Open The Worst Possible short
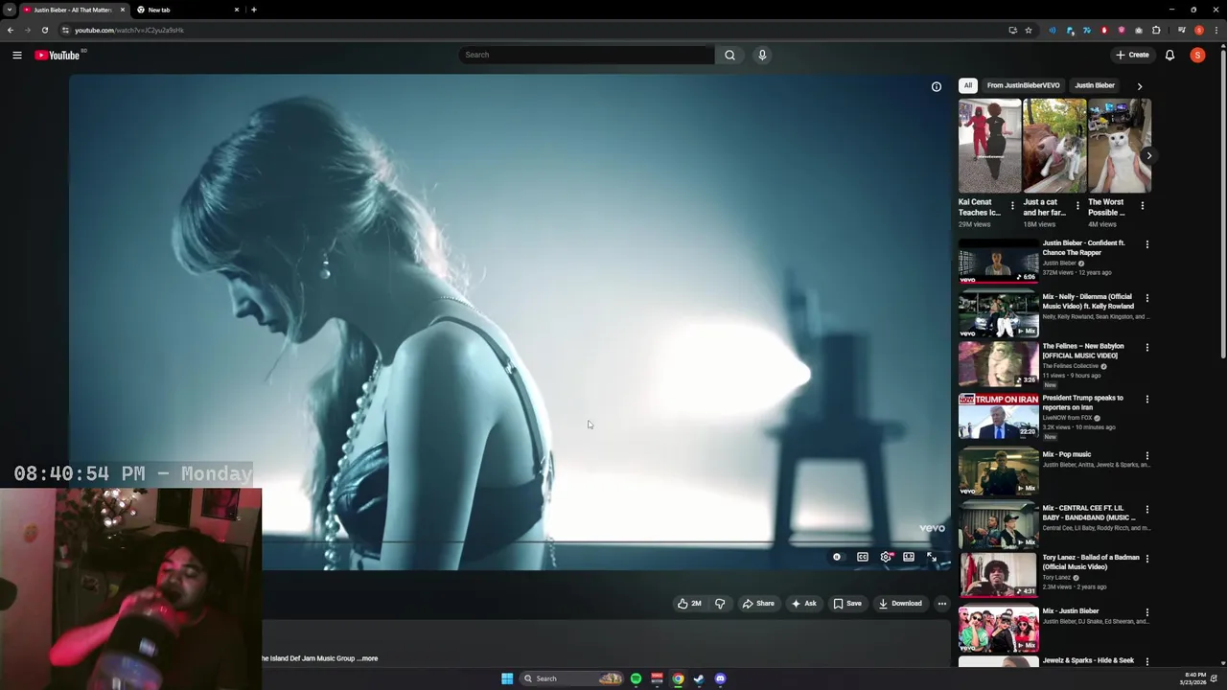This screenshot has height=690, width=1227. [x=1120, y=146]
